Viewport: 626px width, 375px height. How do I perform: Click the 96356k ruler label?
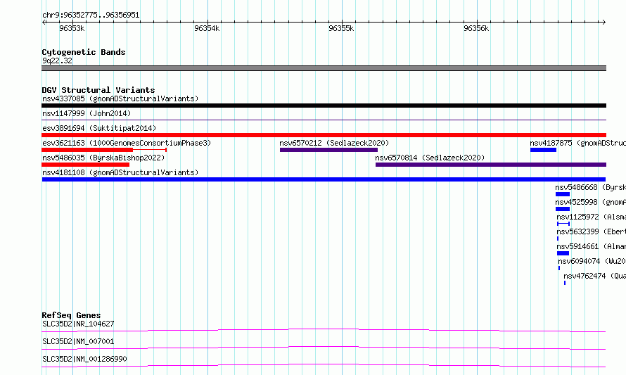[x=476, y=28]
